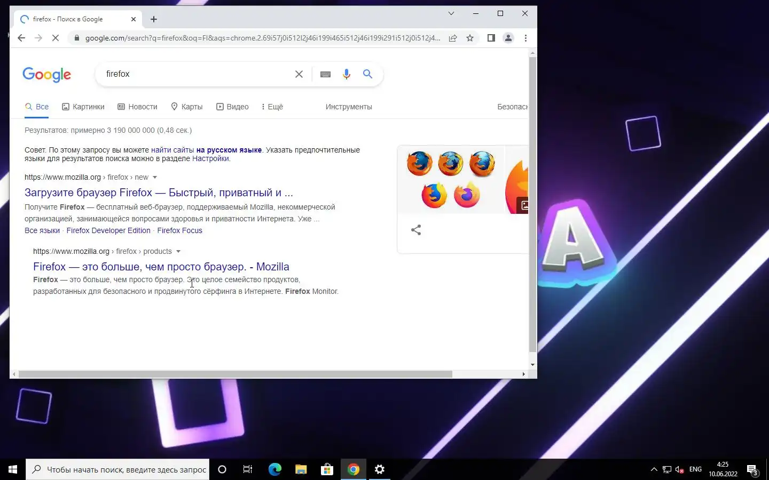The image size is (769, 480).
Task: Open the Безопасный поиск setting
Action: coord(513,107)
